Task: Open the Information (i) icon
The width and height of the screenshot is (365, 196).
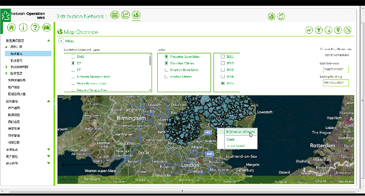Action: (x=23, y=27)
